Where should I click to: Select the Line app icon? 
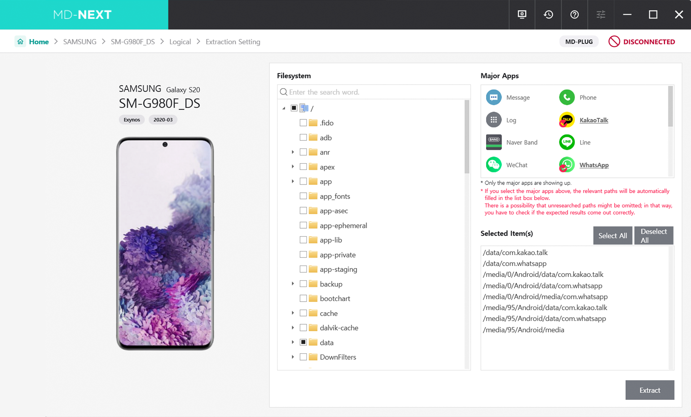(567, 142)
